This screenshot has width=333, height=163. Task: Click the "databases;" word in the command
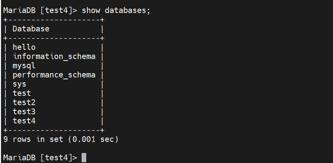coord(127,11)
